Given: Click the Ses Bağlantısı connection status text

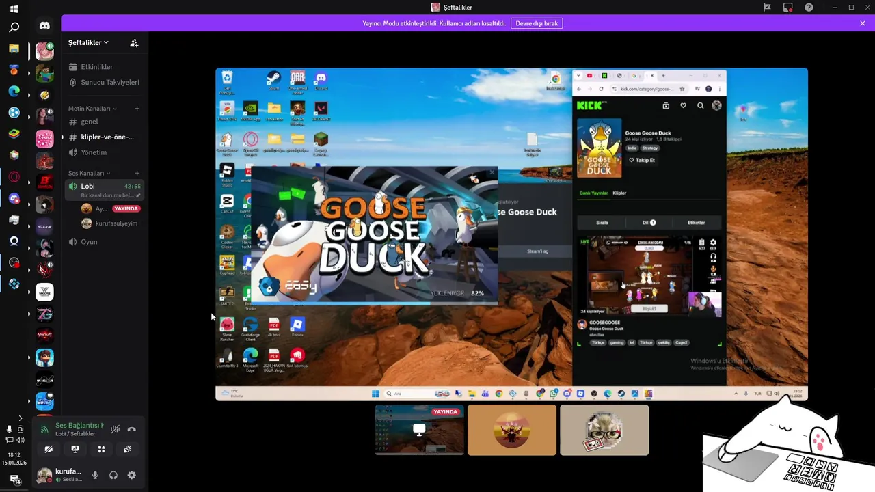Looking at the screenshot, I should [79, 425].
